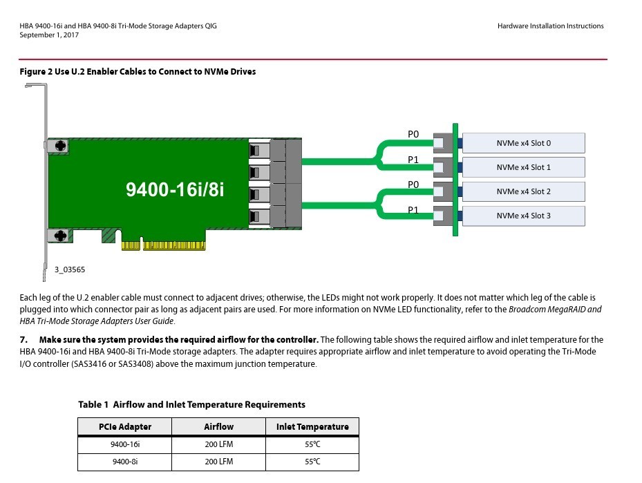
Task: Click the bracket screw on the adapter
Action: 59,146
